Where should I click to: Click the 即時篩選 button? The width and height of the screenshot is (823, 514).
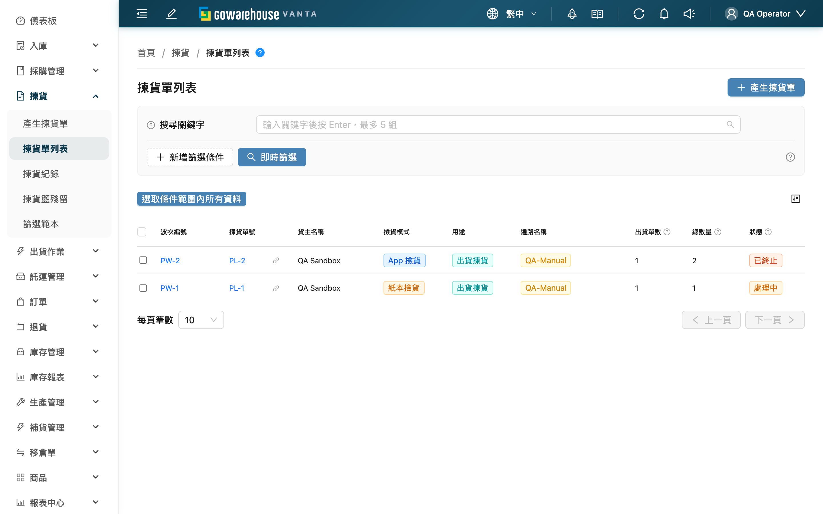[x=272, y=157]
